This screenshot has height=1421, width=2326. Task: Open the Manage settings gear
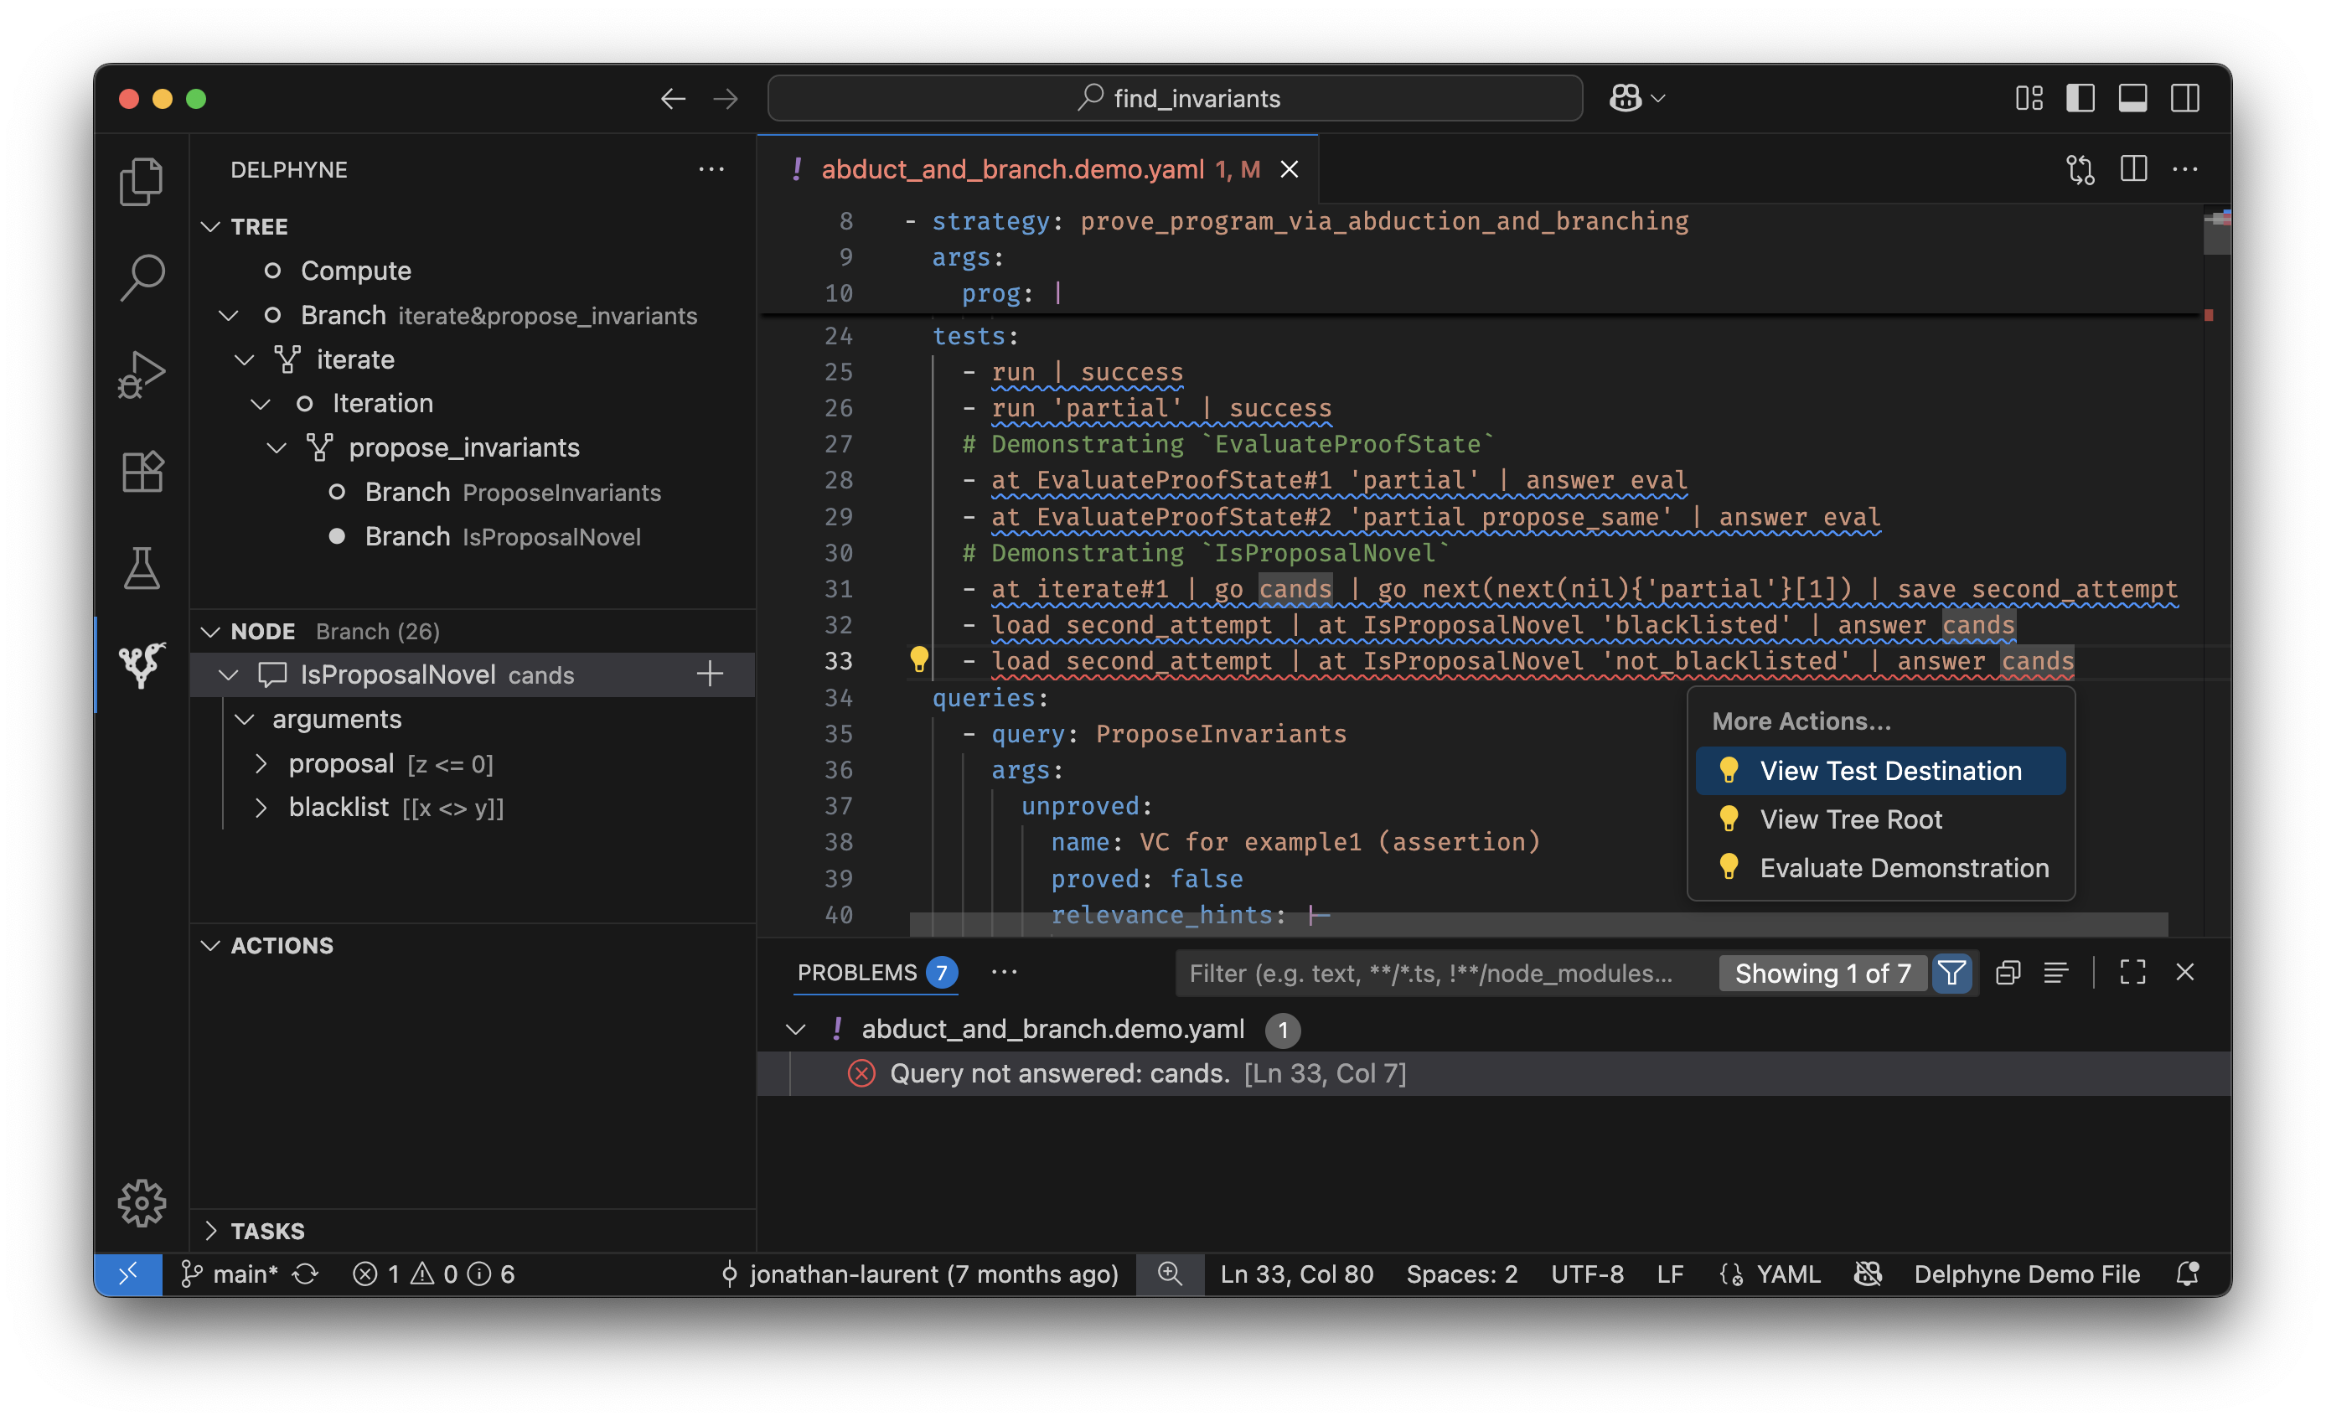(141, 1202)
